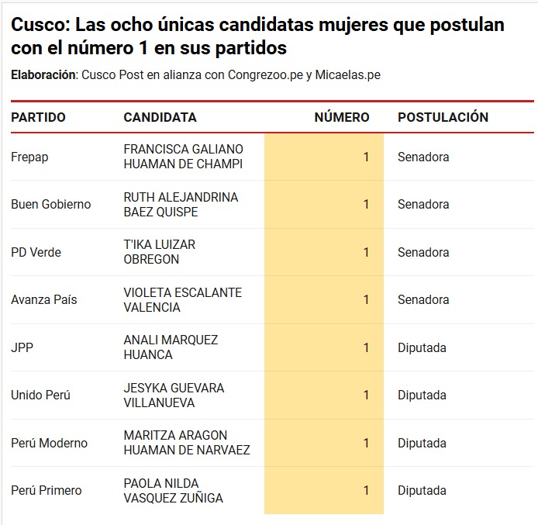Click candidate T'ika Luizar Obregon
This screenshot has height=525, width=538.
pyautogui.click(x=159, y=252)
